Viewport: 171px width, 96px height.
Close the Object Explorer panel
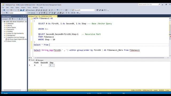(26, 16)
